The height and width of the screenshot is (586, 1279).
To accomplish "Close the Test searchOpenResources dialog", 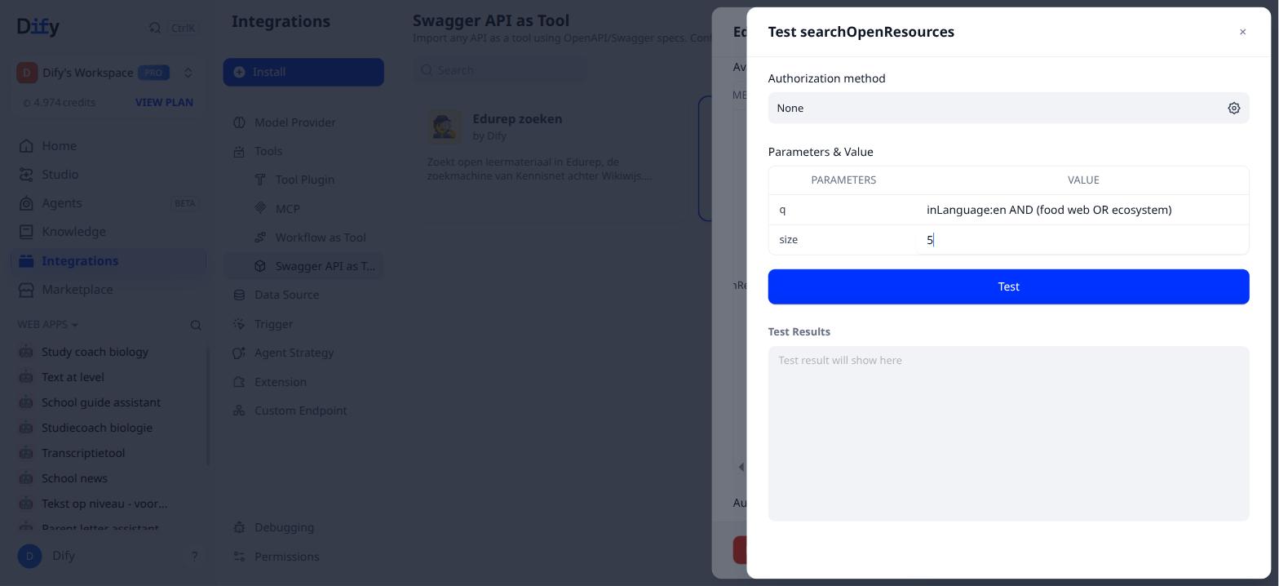I will pos(1242,32).
